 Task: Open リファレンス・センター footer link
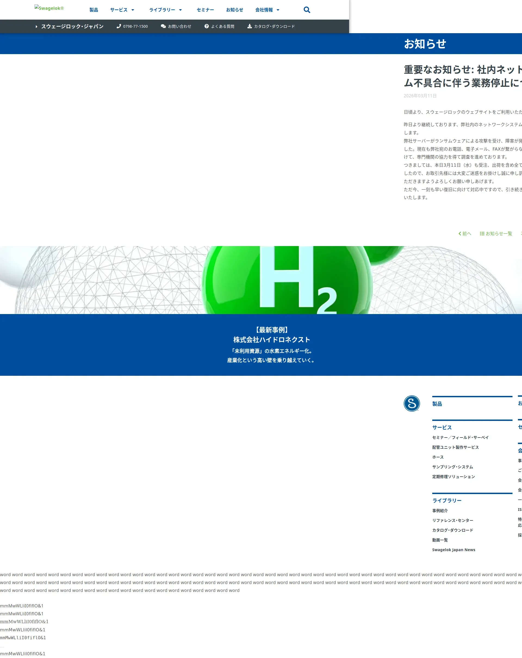tap(452, 520)
